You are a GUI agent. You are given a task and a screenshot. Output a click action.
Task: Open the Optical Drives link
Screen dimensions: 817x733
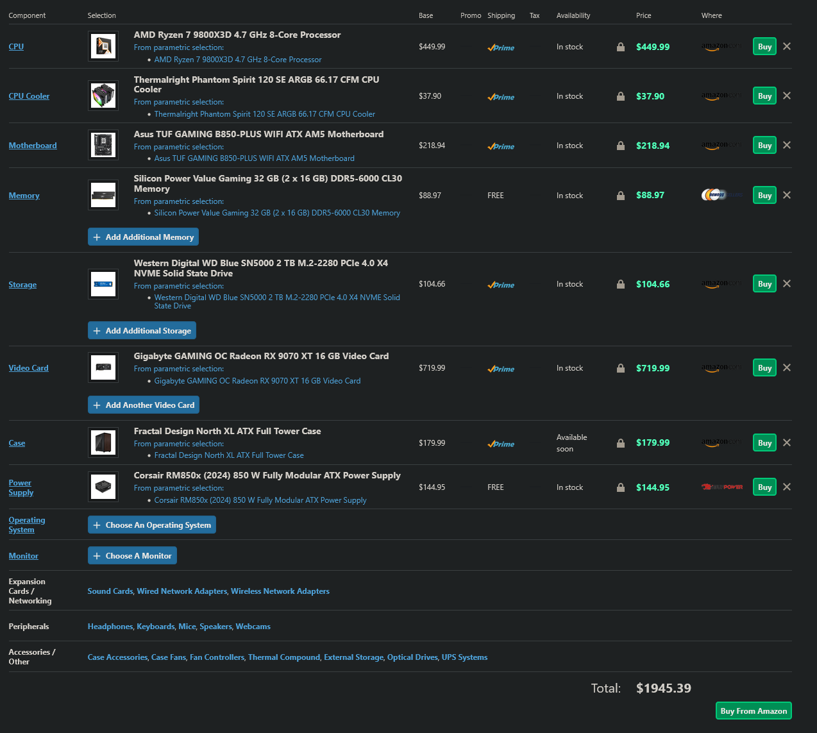click(412, 657)
